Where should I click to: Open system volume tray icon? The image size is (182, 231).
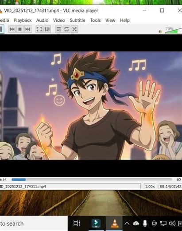coord(172,223)
